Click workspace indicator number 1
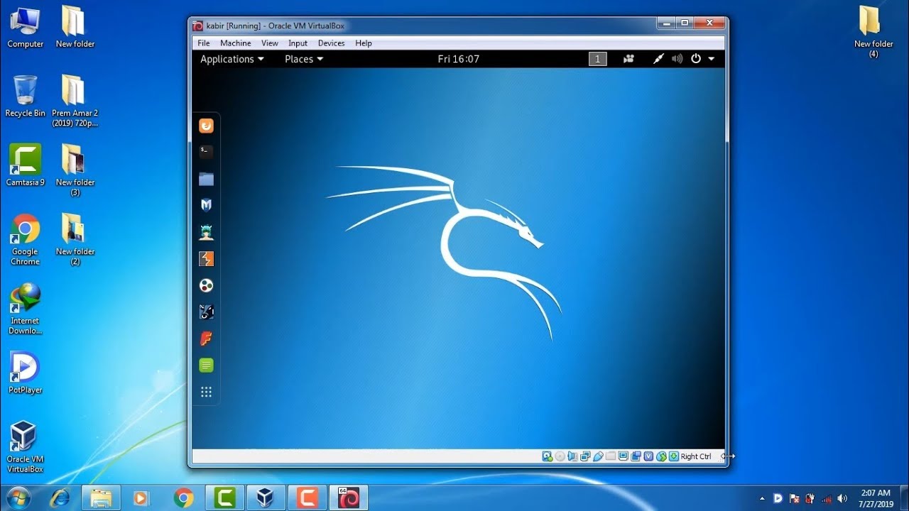The height and width of the screenshot is (511, 909). [x=598, y=59]
